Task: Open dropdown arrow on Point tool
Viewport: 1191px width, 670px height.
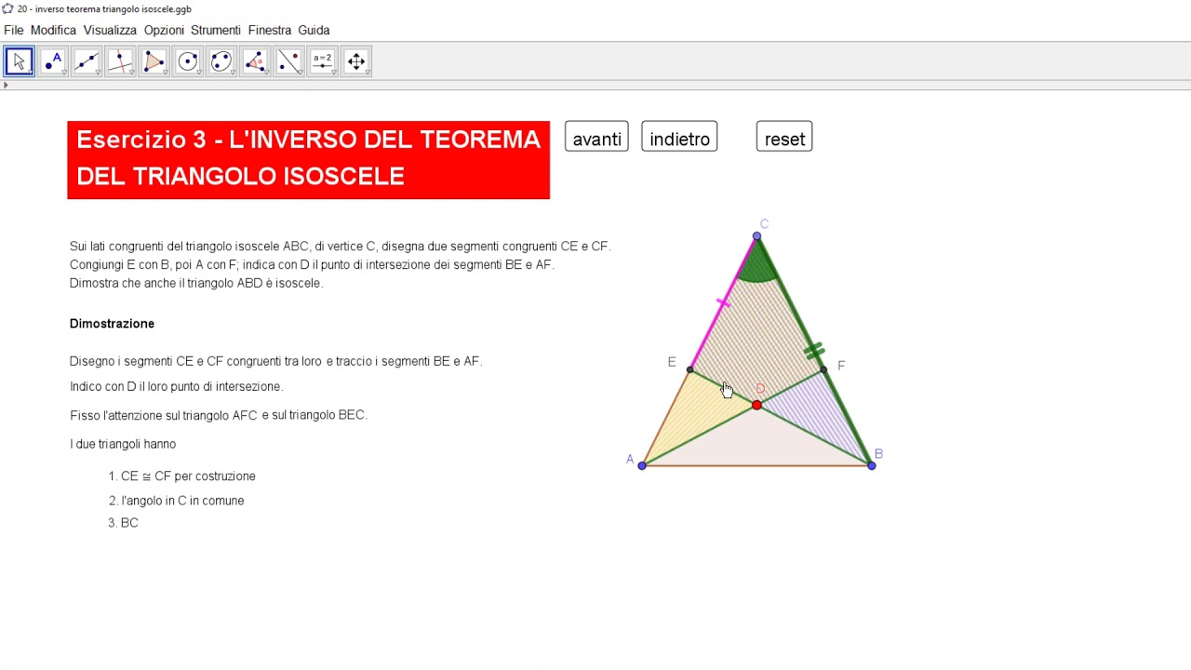Action: coord(64,73)
